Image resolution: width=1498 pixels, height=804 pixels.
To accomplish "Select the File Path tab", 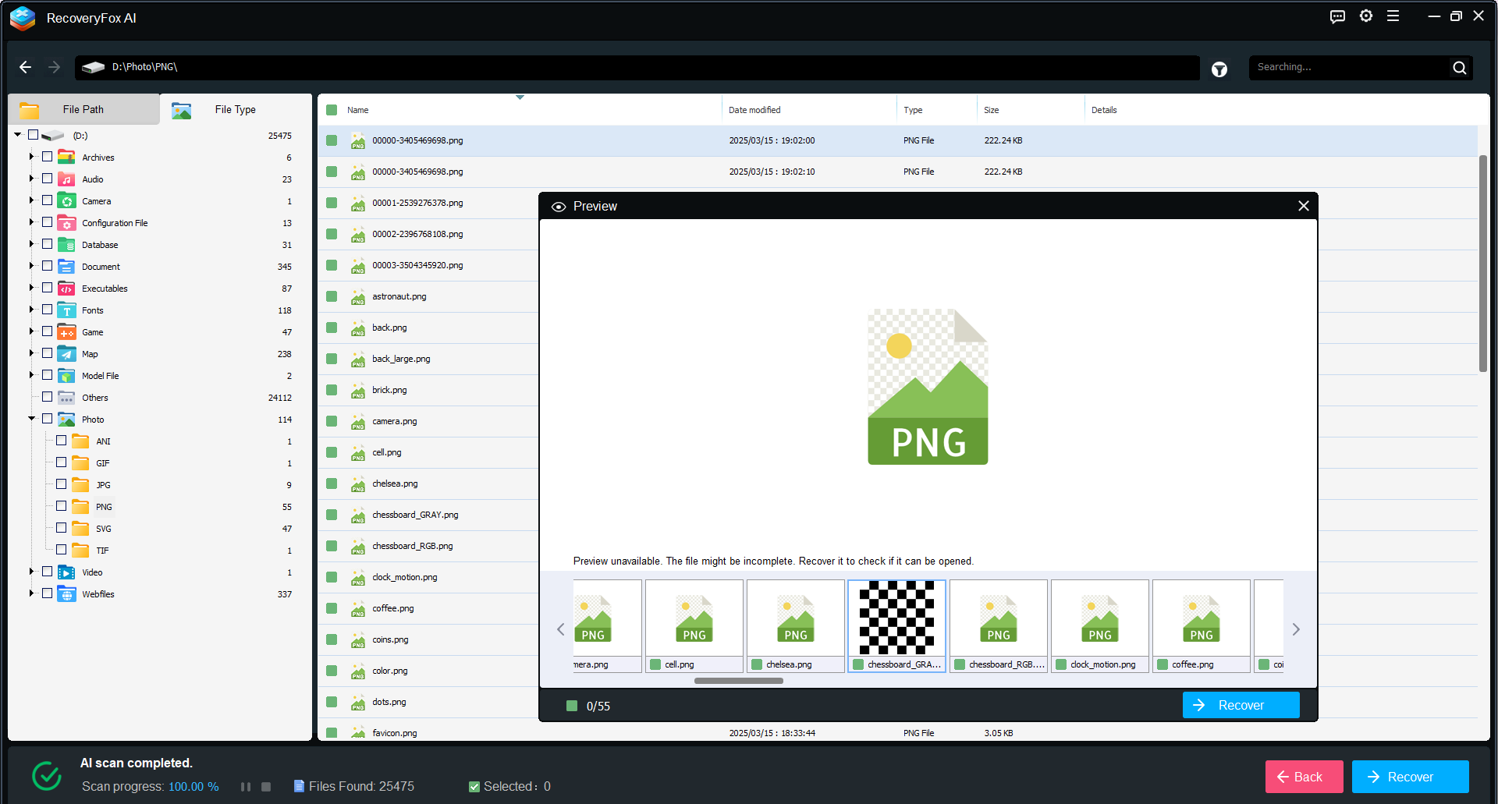I will point(83,110).
